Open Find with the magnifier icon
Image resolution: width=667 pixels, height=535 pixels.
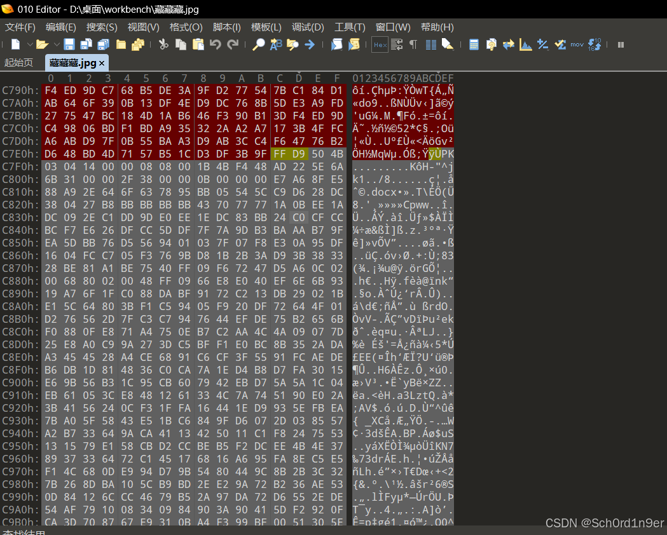(258, 44)
